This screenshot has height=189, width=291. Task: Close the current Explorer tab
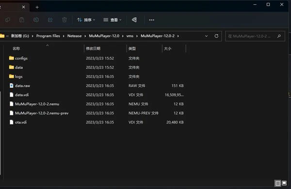point(24,7)
